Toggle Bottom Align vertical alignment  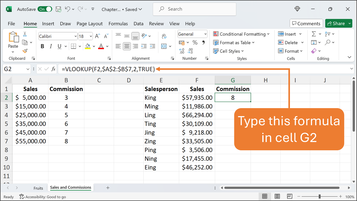[135, 36]
